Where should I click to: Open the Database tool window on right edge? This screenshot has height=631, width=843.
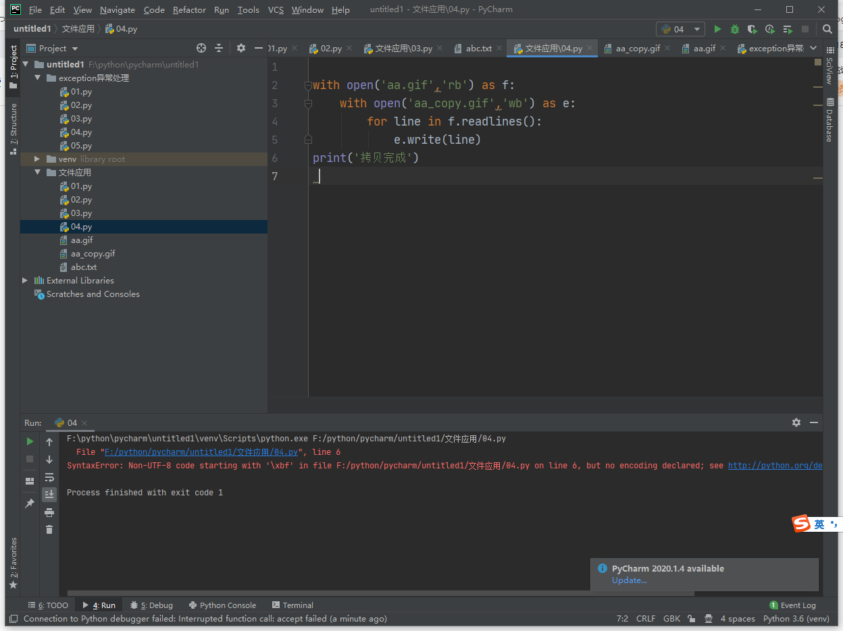[x=829, y=120]
